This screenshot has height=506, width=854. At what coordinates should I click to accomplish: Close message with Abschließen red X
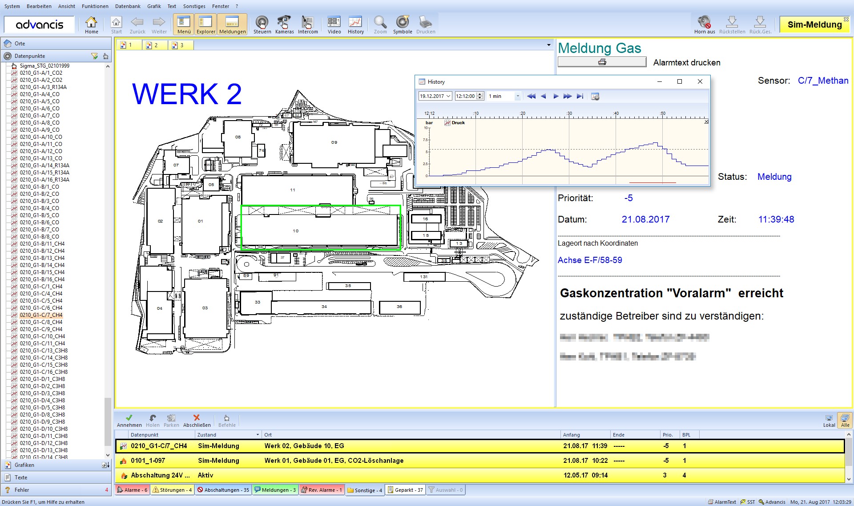(x=197, y=421)
